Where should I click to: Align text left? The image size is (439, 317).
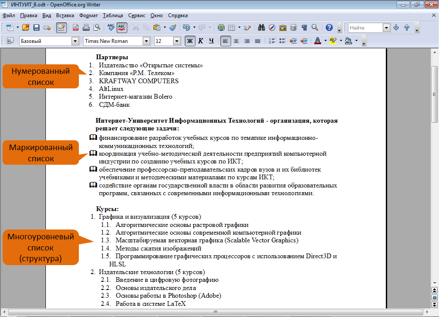point(226,41)
